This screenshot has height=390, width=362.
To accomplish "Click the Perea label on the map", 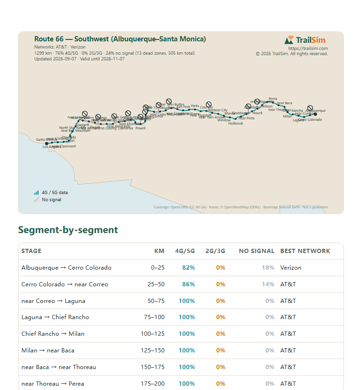I will pos(273,99).
